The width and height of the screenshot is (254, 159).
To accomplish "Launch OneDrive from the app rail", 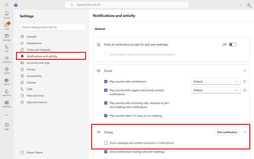I will [7, 59].
